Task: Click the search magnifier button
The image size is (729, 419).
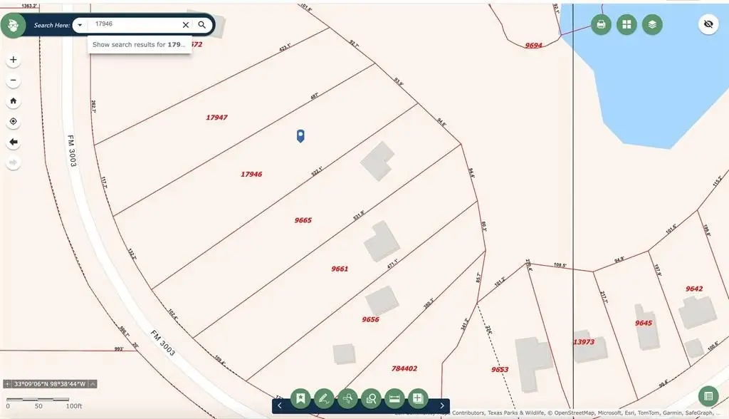Action: pyautogui.click(x=202, y=25)
